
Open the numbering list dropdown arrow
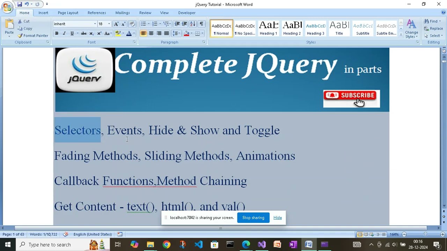(x=160, y=24)
